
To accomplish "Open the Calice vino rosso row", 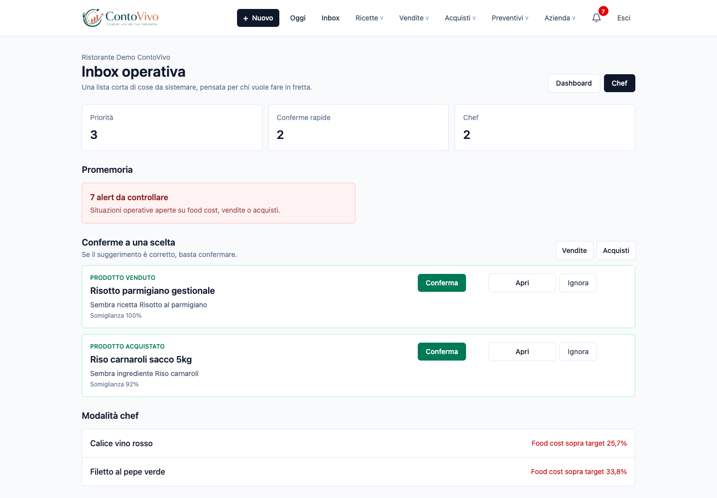I will pos(358,443).
